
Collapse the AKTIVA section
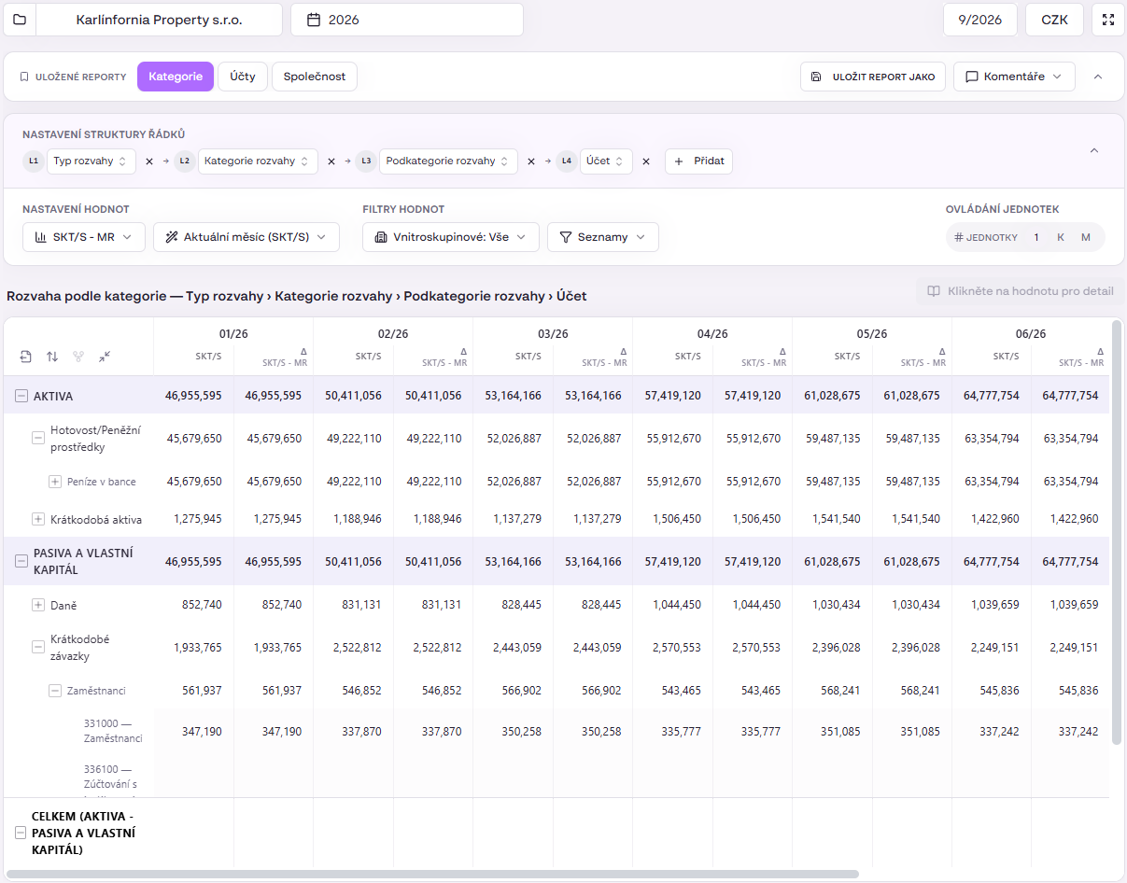tap(21, 396)
